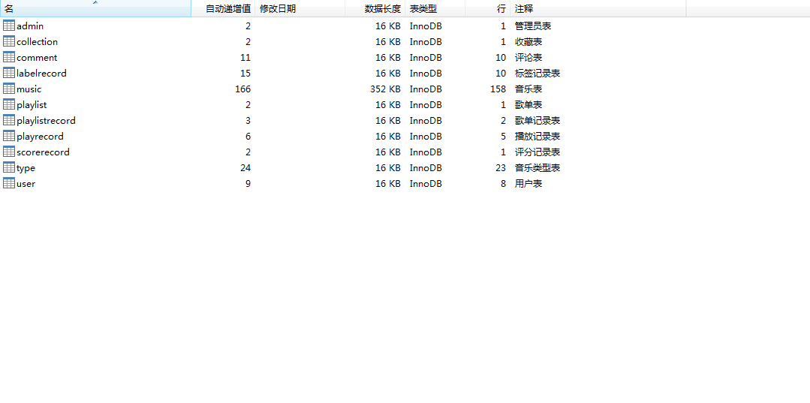Click the 158 row count value
810x403 pixels.
(498, 89)
